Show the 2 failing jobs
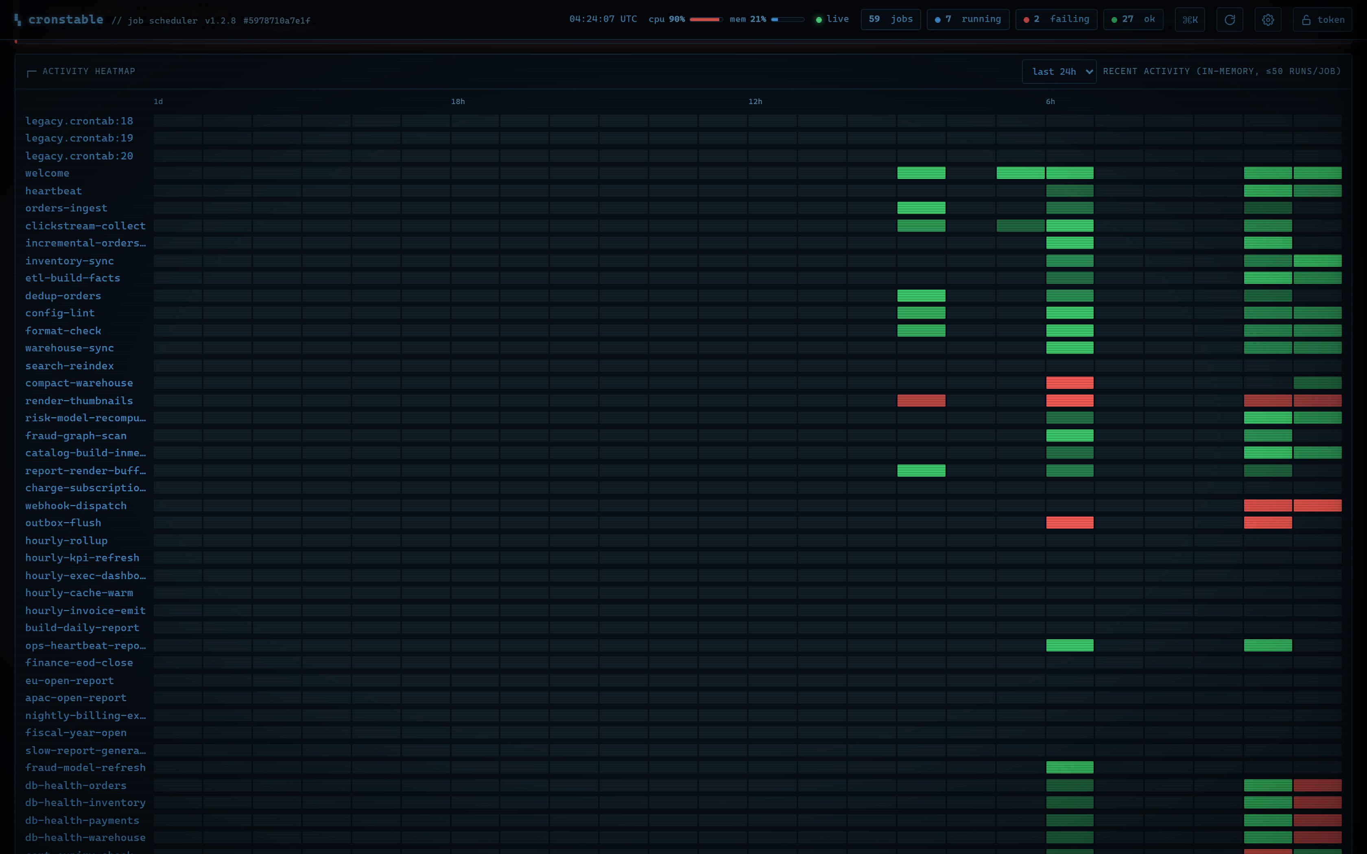Screen dimensions: 1367x854 click(1056, 19)
